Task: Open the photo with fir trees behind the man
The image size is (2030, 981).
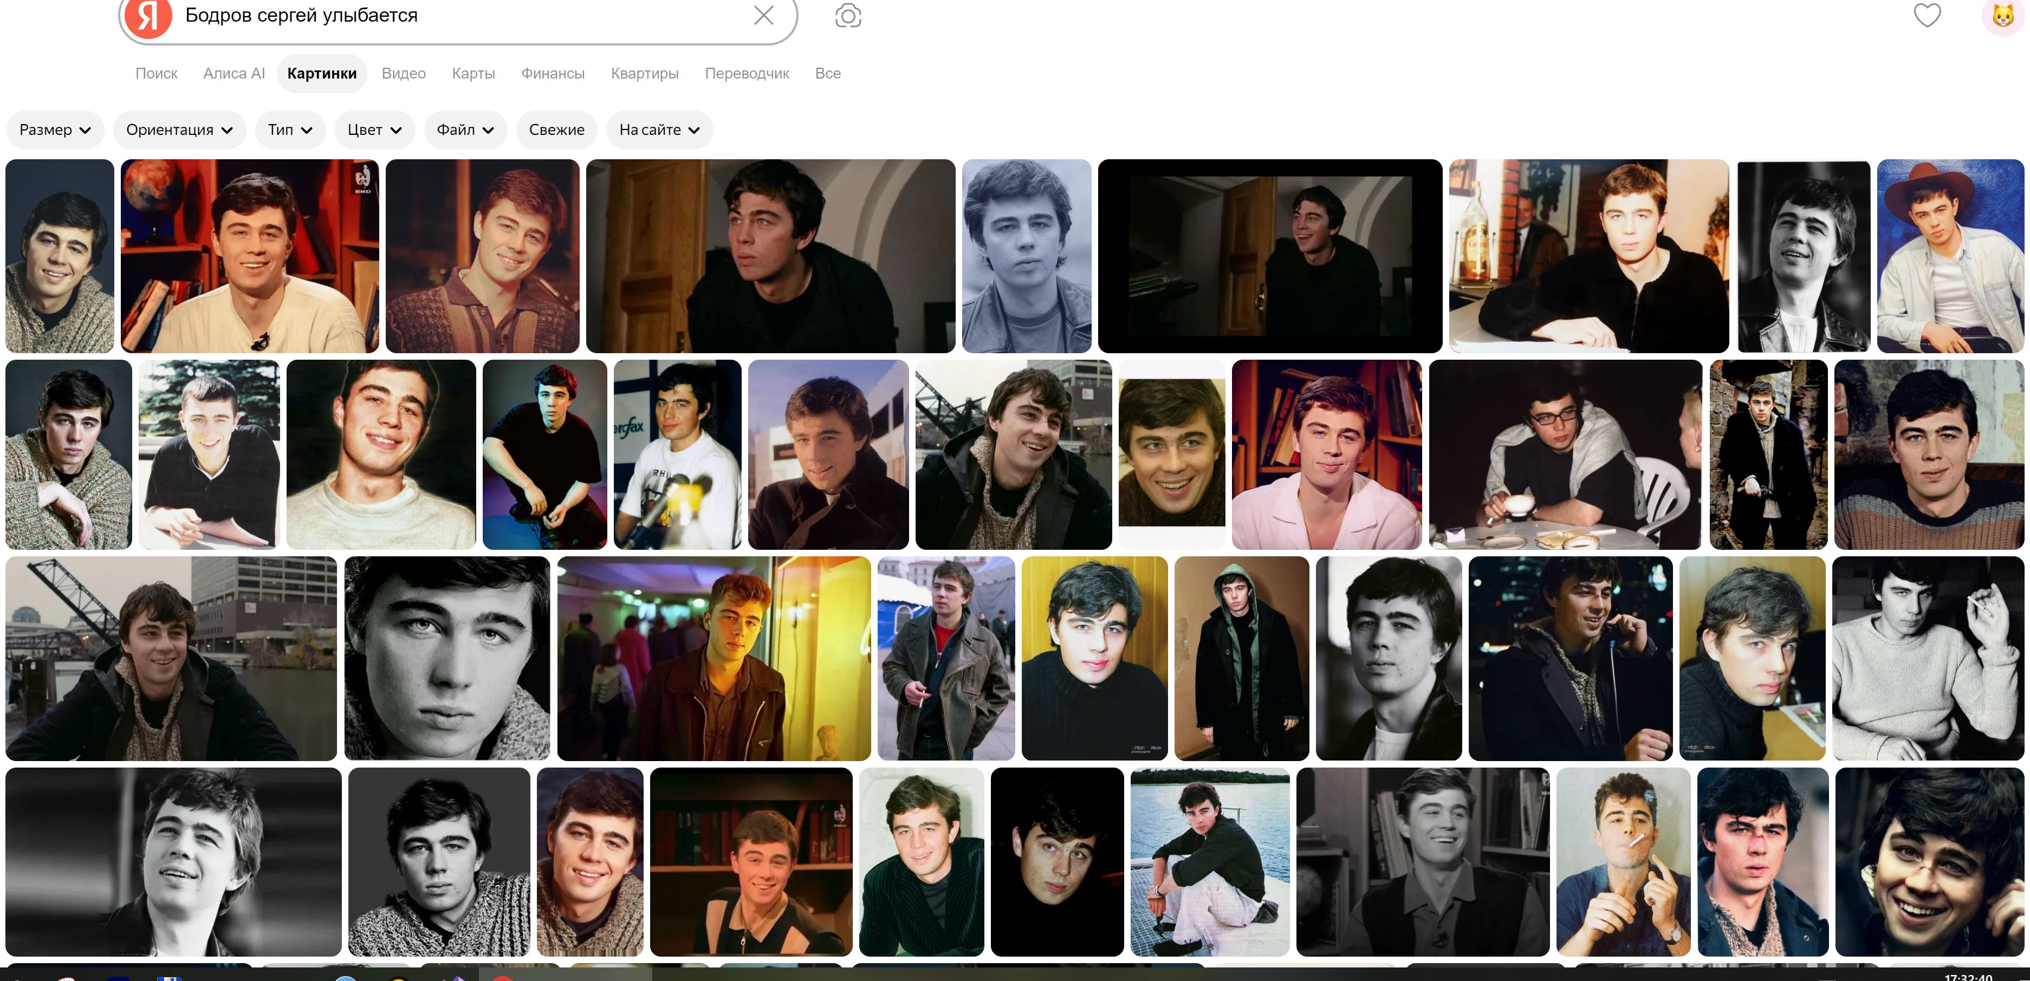Action: (209, 454)
